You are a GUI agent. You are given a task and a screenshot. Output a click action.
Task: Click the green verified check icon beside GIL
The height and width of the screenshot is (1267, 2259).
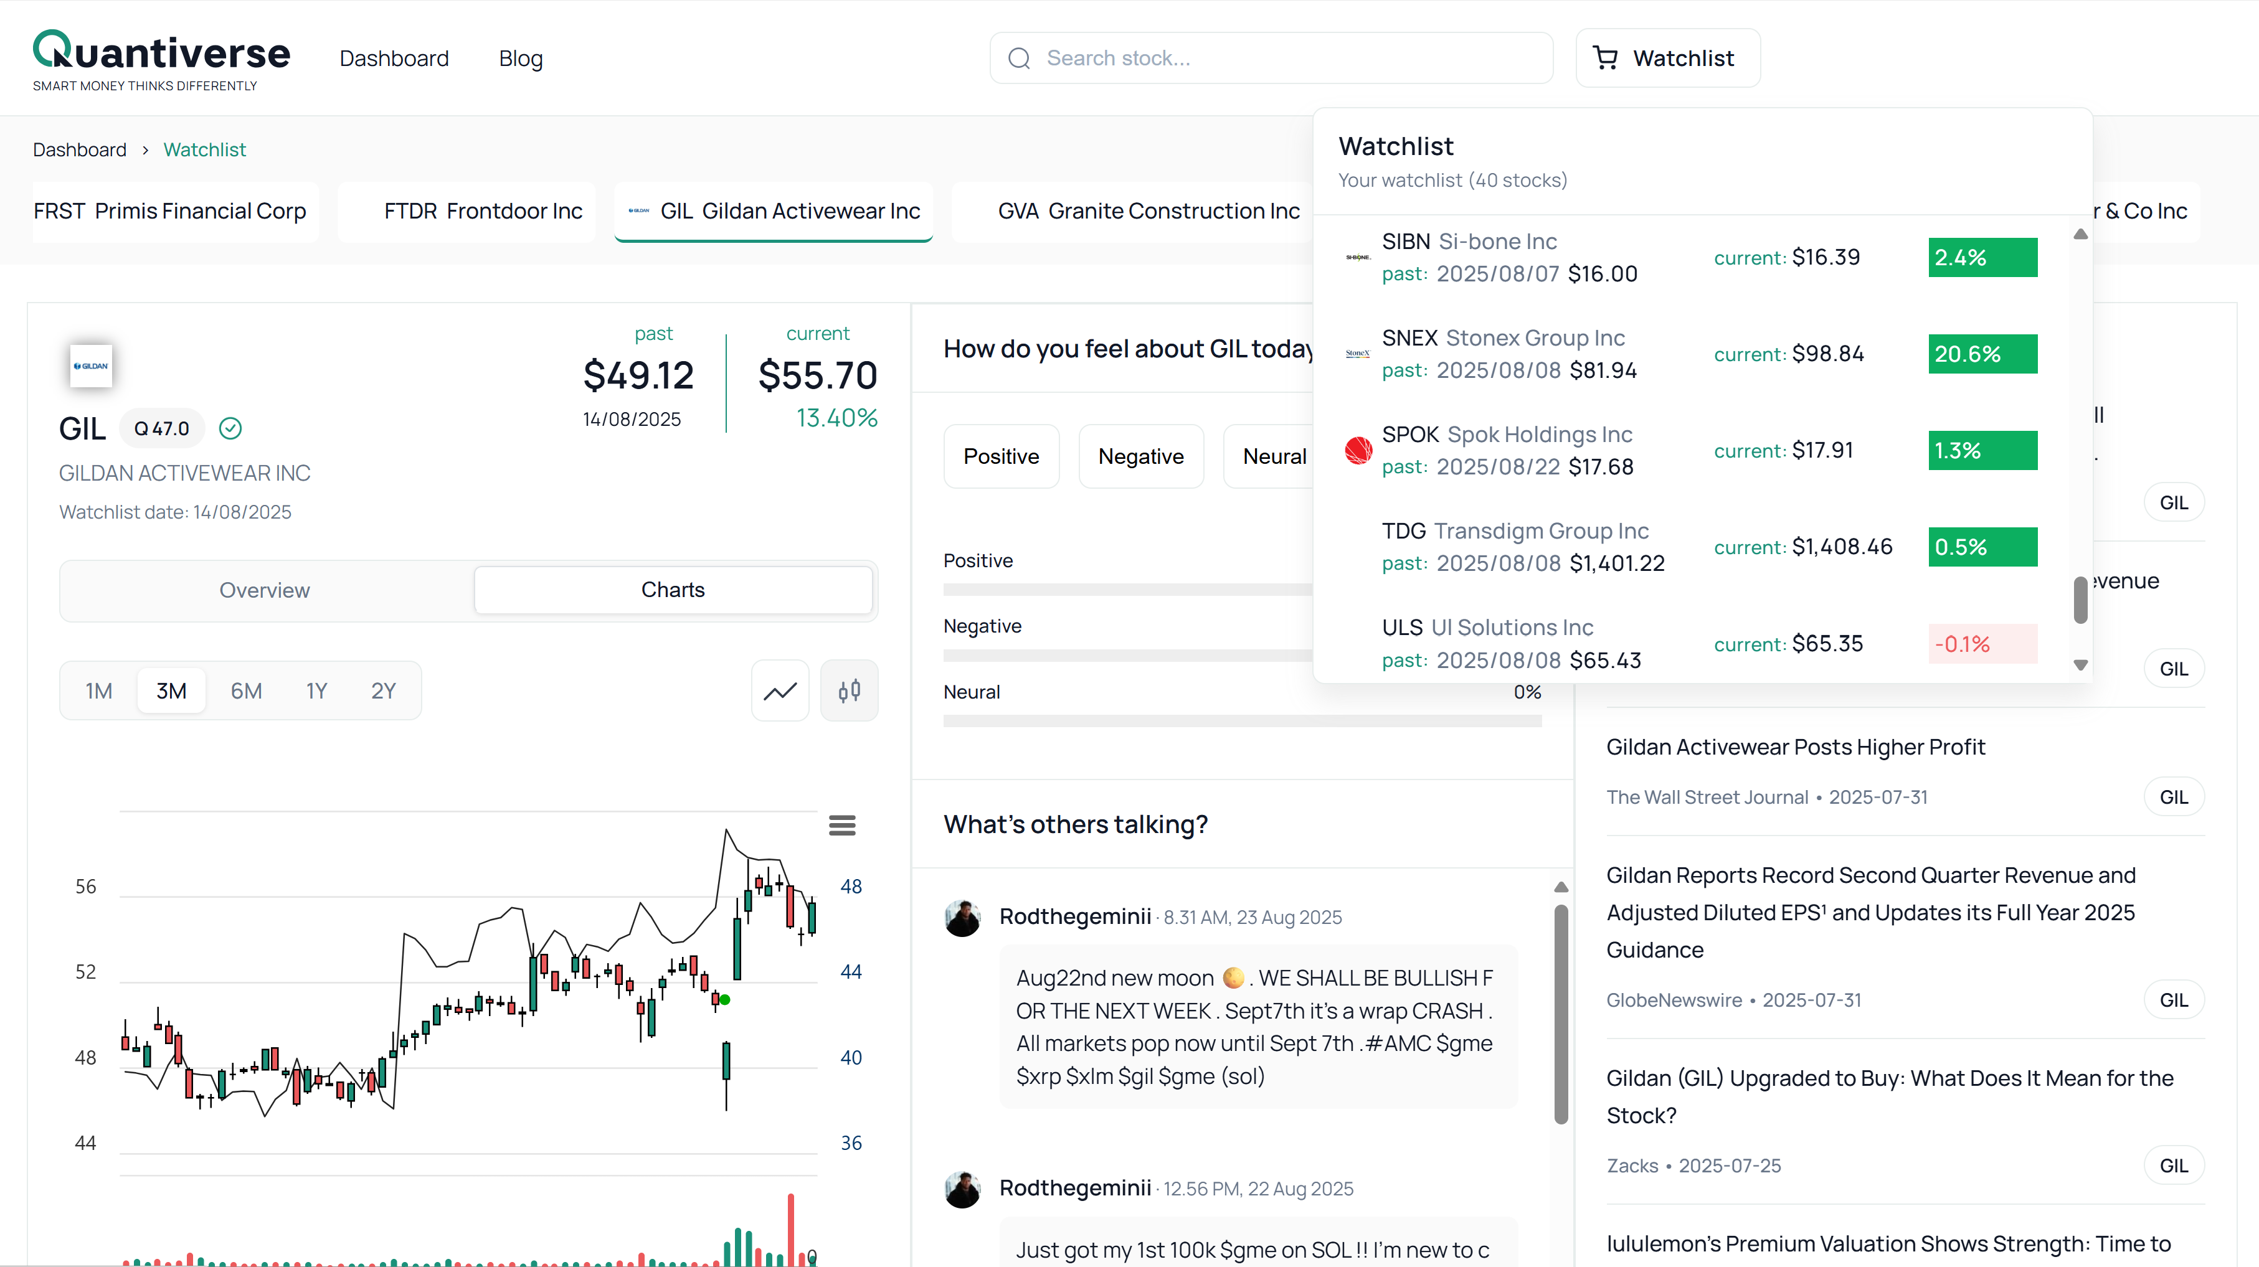pyautogui.click(x=230, y=428)
